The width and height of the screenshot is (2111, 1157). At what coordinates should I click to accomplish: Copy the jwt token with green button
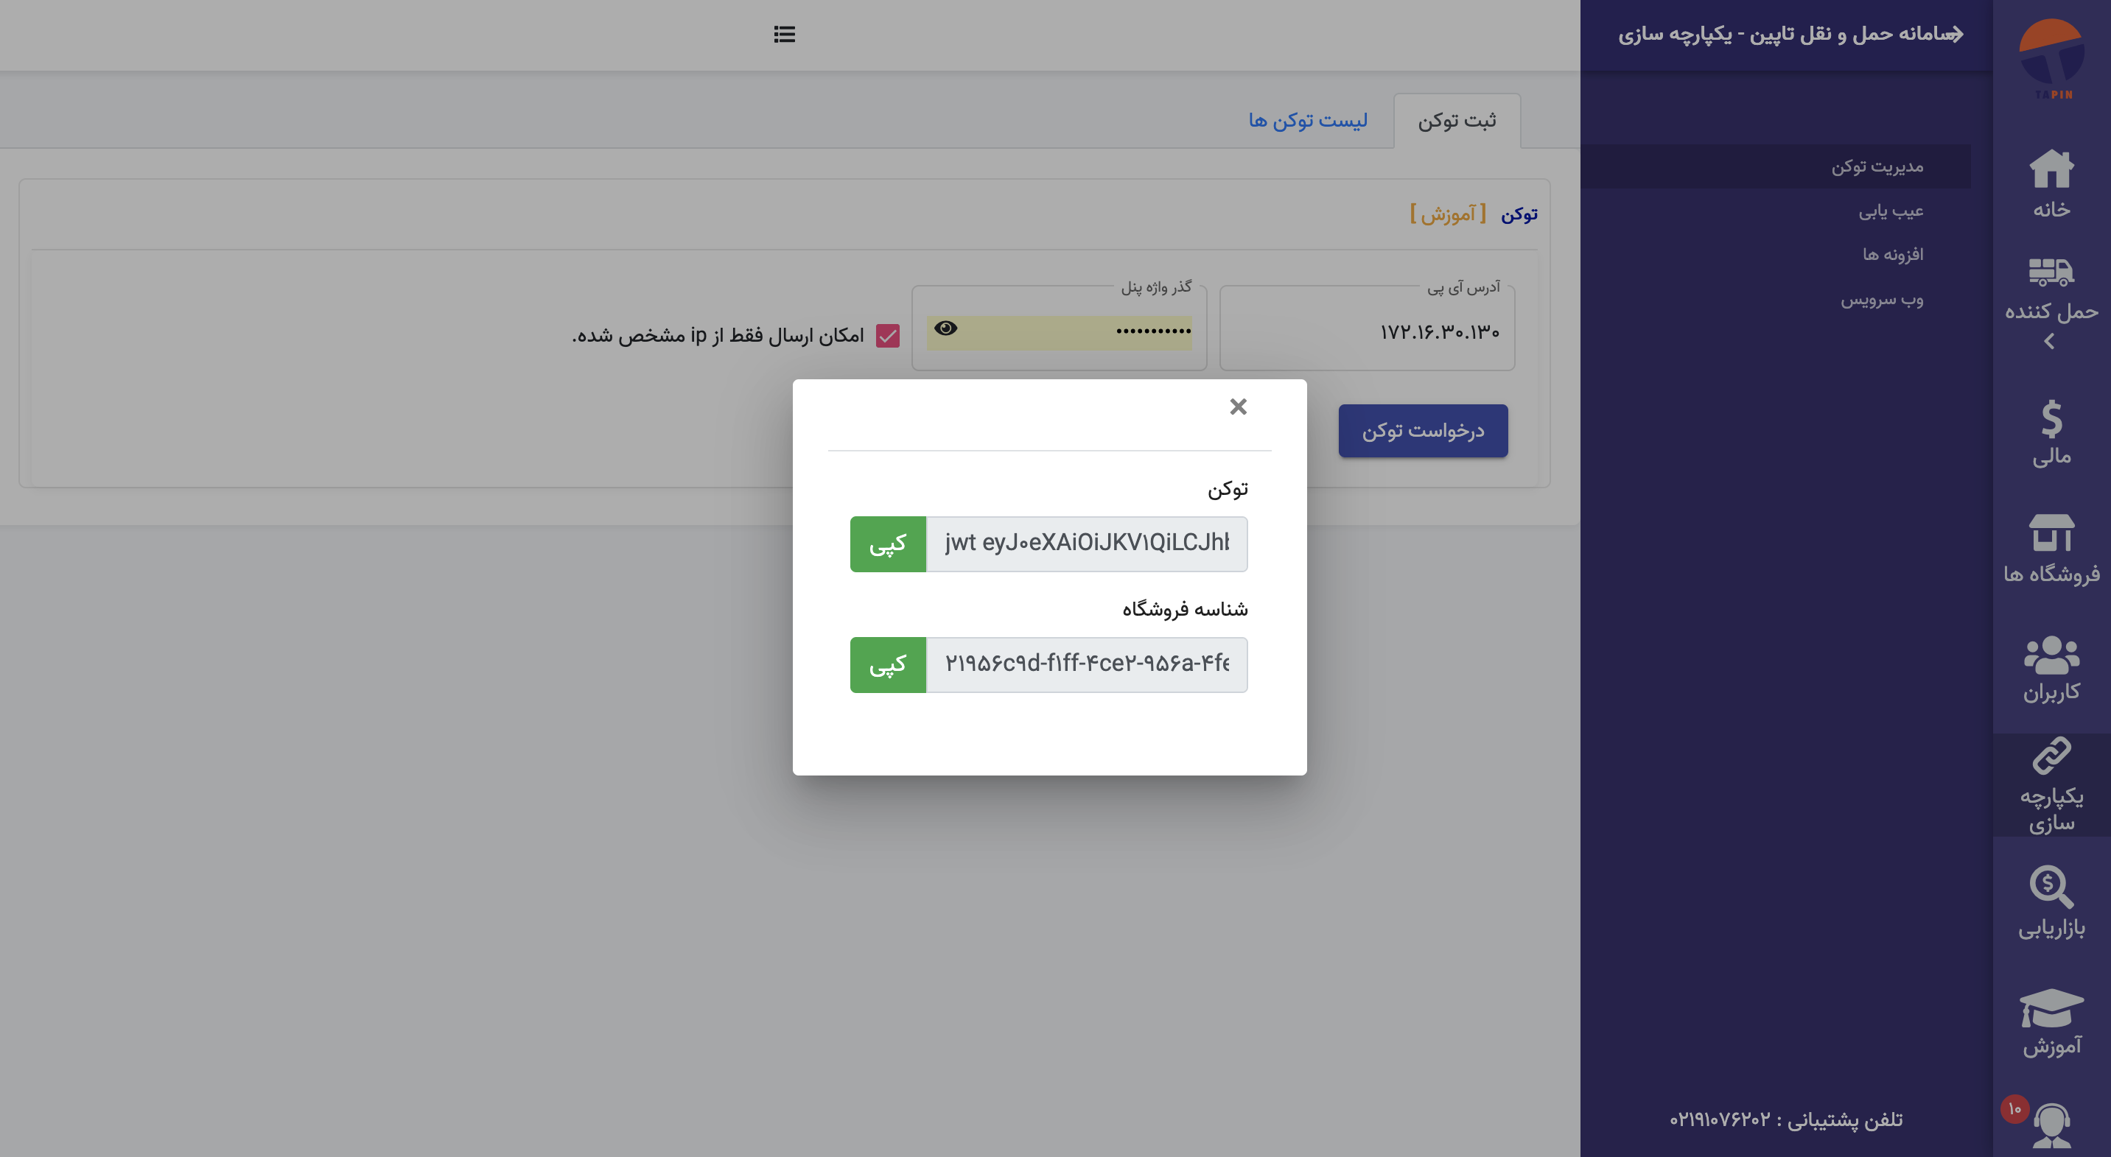[888, 544]
